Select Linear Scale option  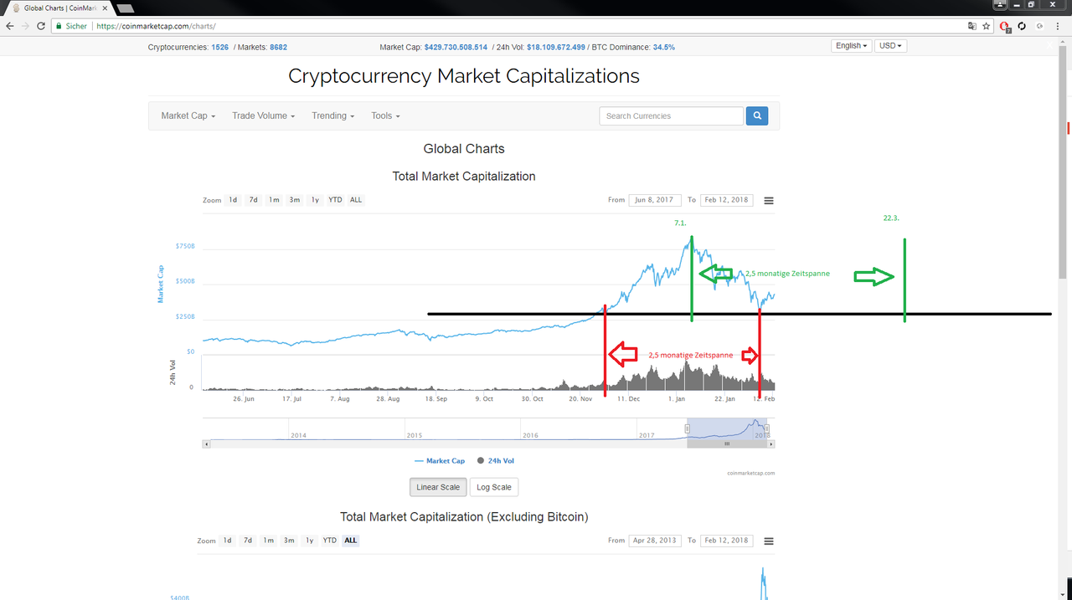click(438, 487)
